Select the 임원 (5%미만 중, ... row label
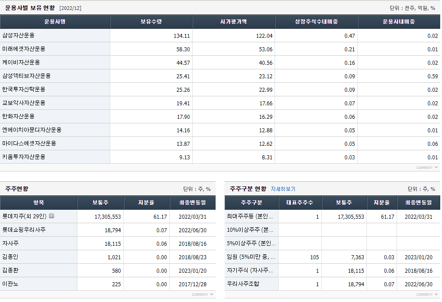The width and height of the screenshot is (442, 302). click(x=251, y=257)
